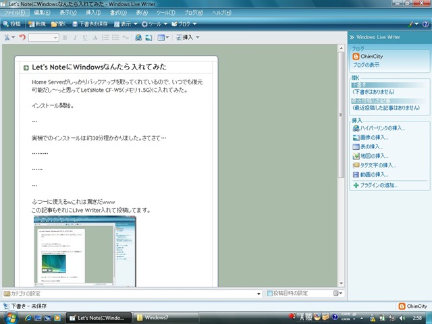This screenshot has height=324, width=432.
Task: Open the 表示 menu in the menu bar
Action: 68,13
